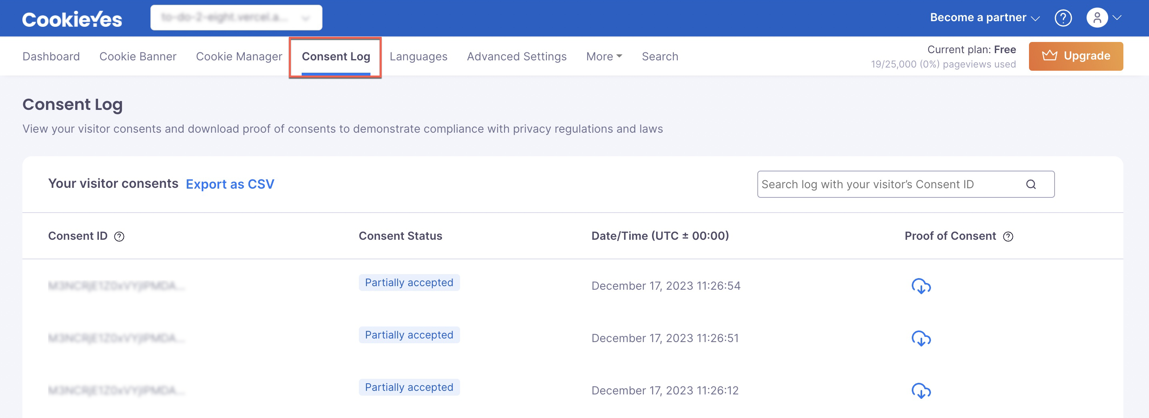Download proof of consent for first log entry
Image resolution: width=1149 pixels, height=418 pixels.
(x=921, y=287)
